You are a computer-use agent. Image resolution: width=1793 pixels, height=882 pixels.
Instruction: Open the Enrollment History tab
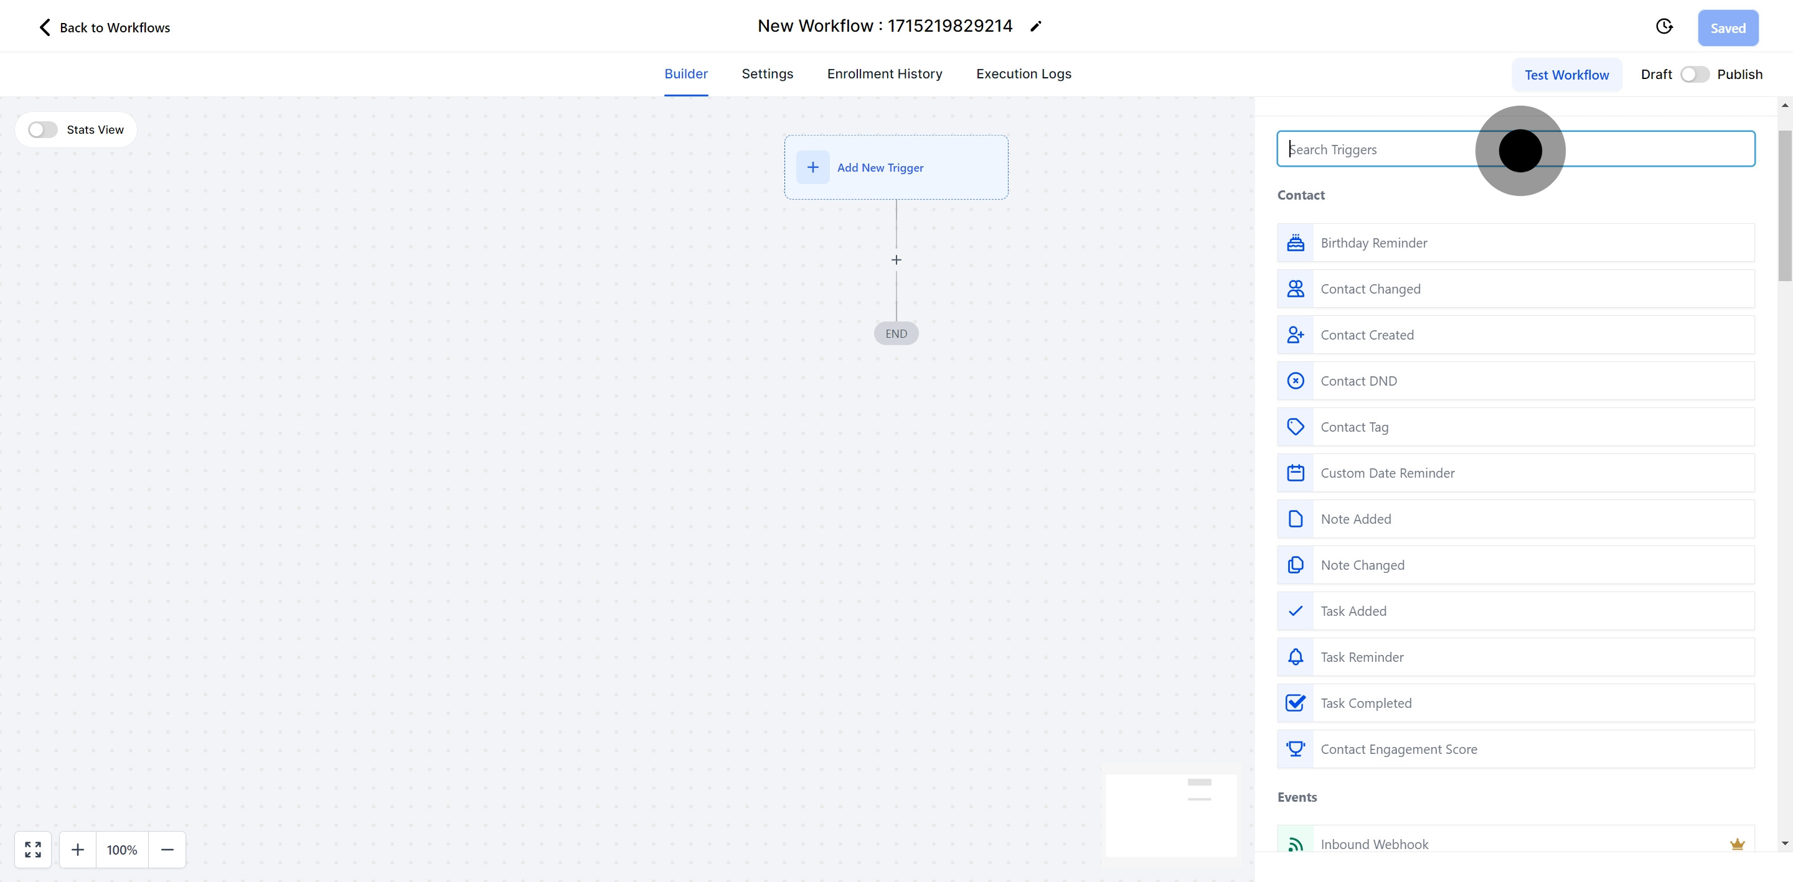[884, 74]
